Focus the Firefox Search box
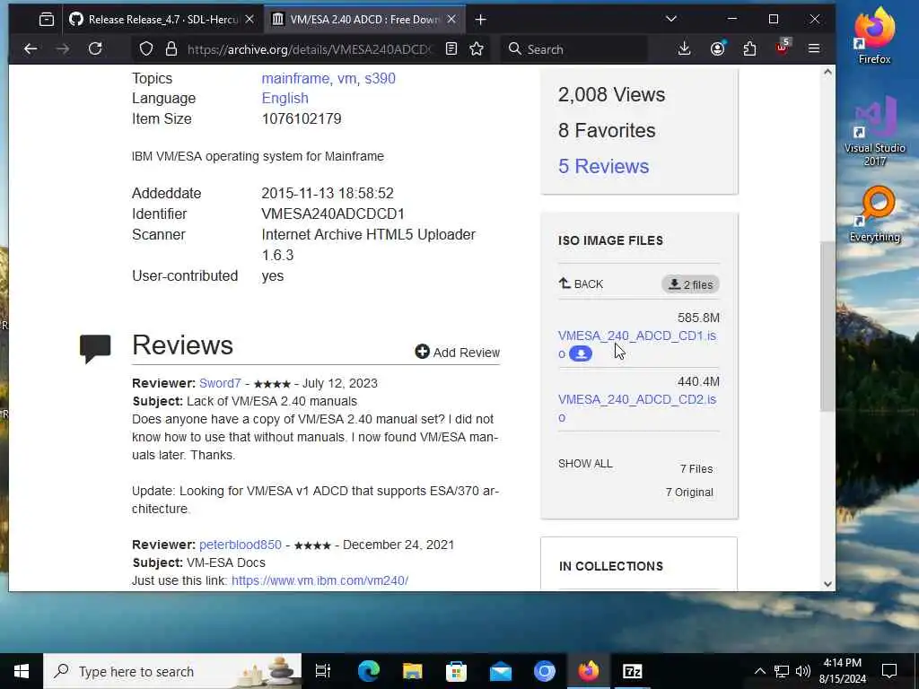 pos(574,49)
